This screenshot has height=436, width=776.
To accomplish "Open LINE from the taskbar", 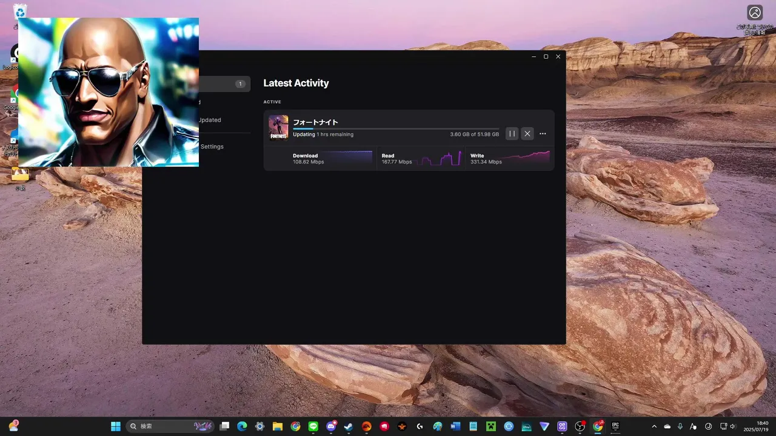I will pos(313,426).
